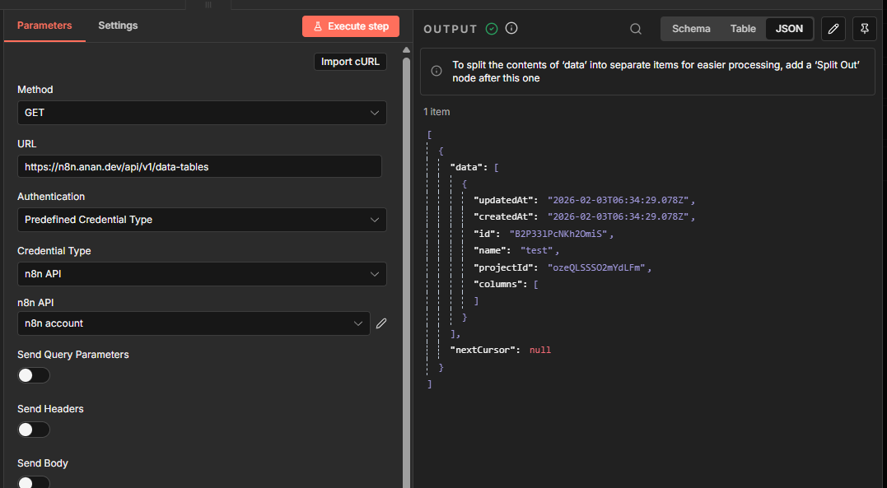Pin the output data with pin icon
Viewport: 887px width, 488px height.
(x=864, y=29)
